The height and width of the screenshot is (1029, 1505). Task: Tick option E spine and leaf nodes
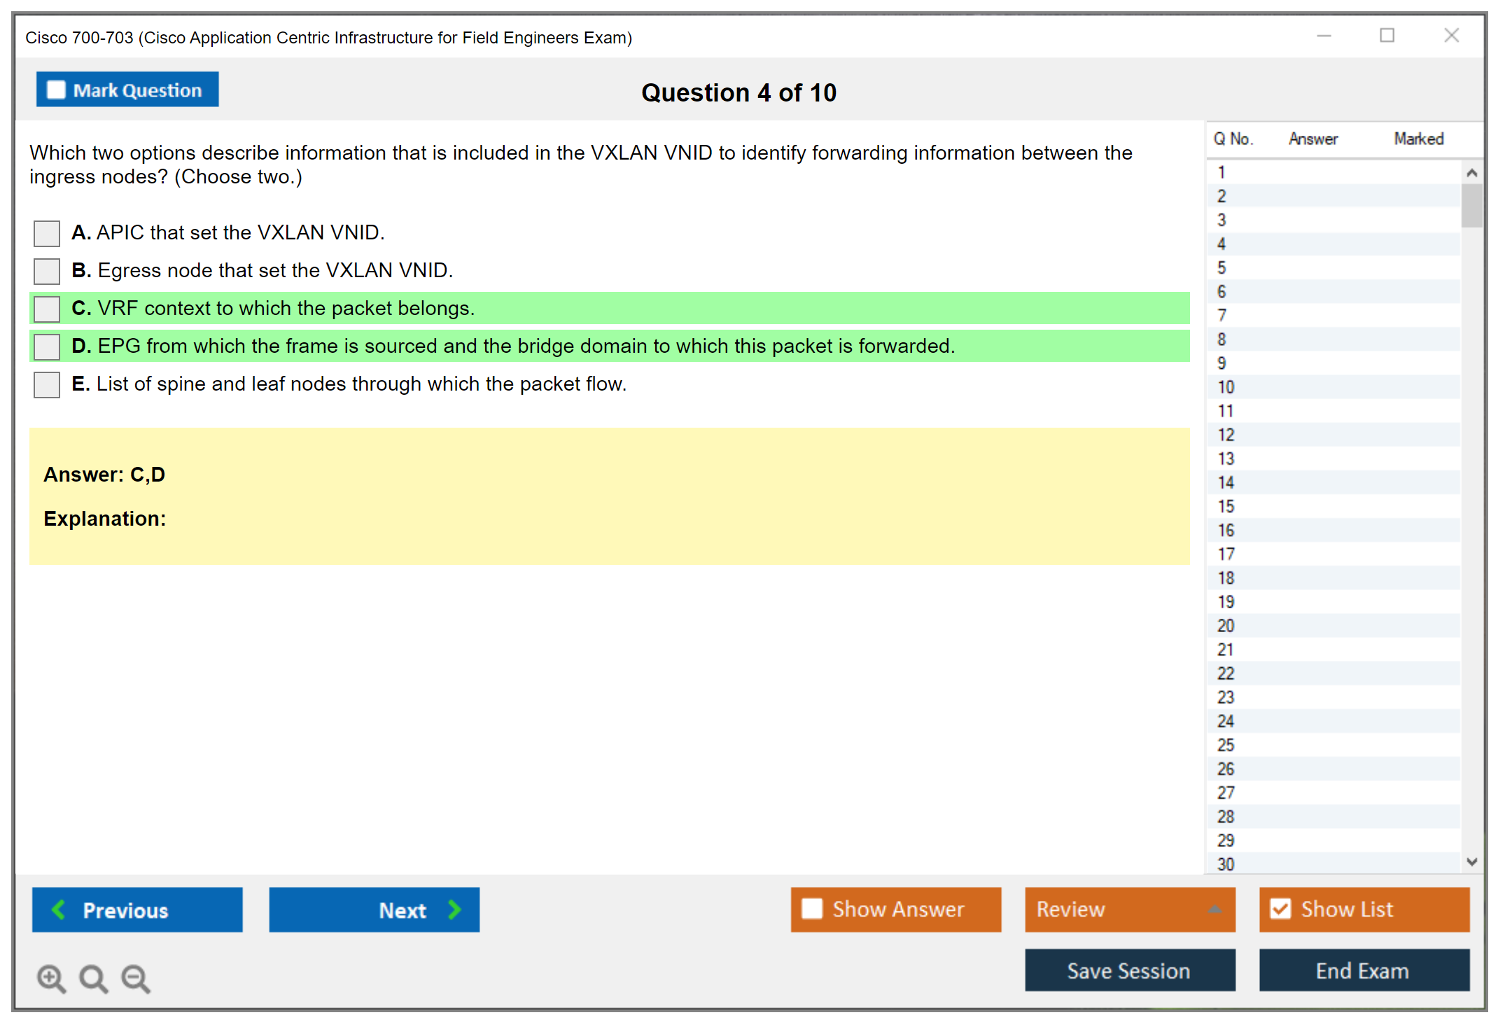[x=47, y=384]
